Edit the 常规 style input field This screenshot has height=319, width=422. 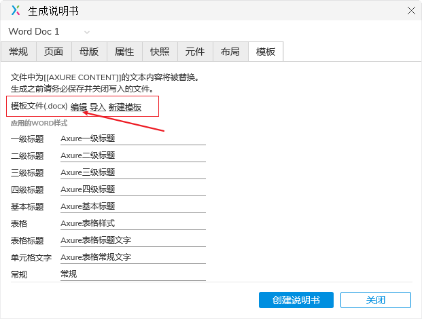133,274
